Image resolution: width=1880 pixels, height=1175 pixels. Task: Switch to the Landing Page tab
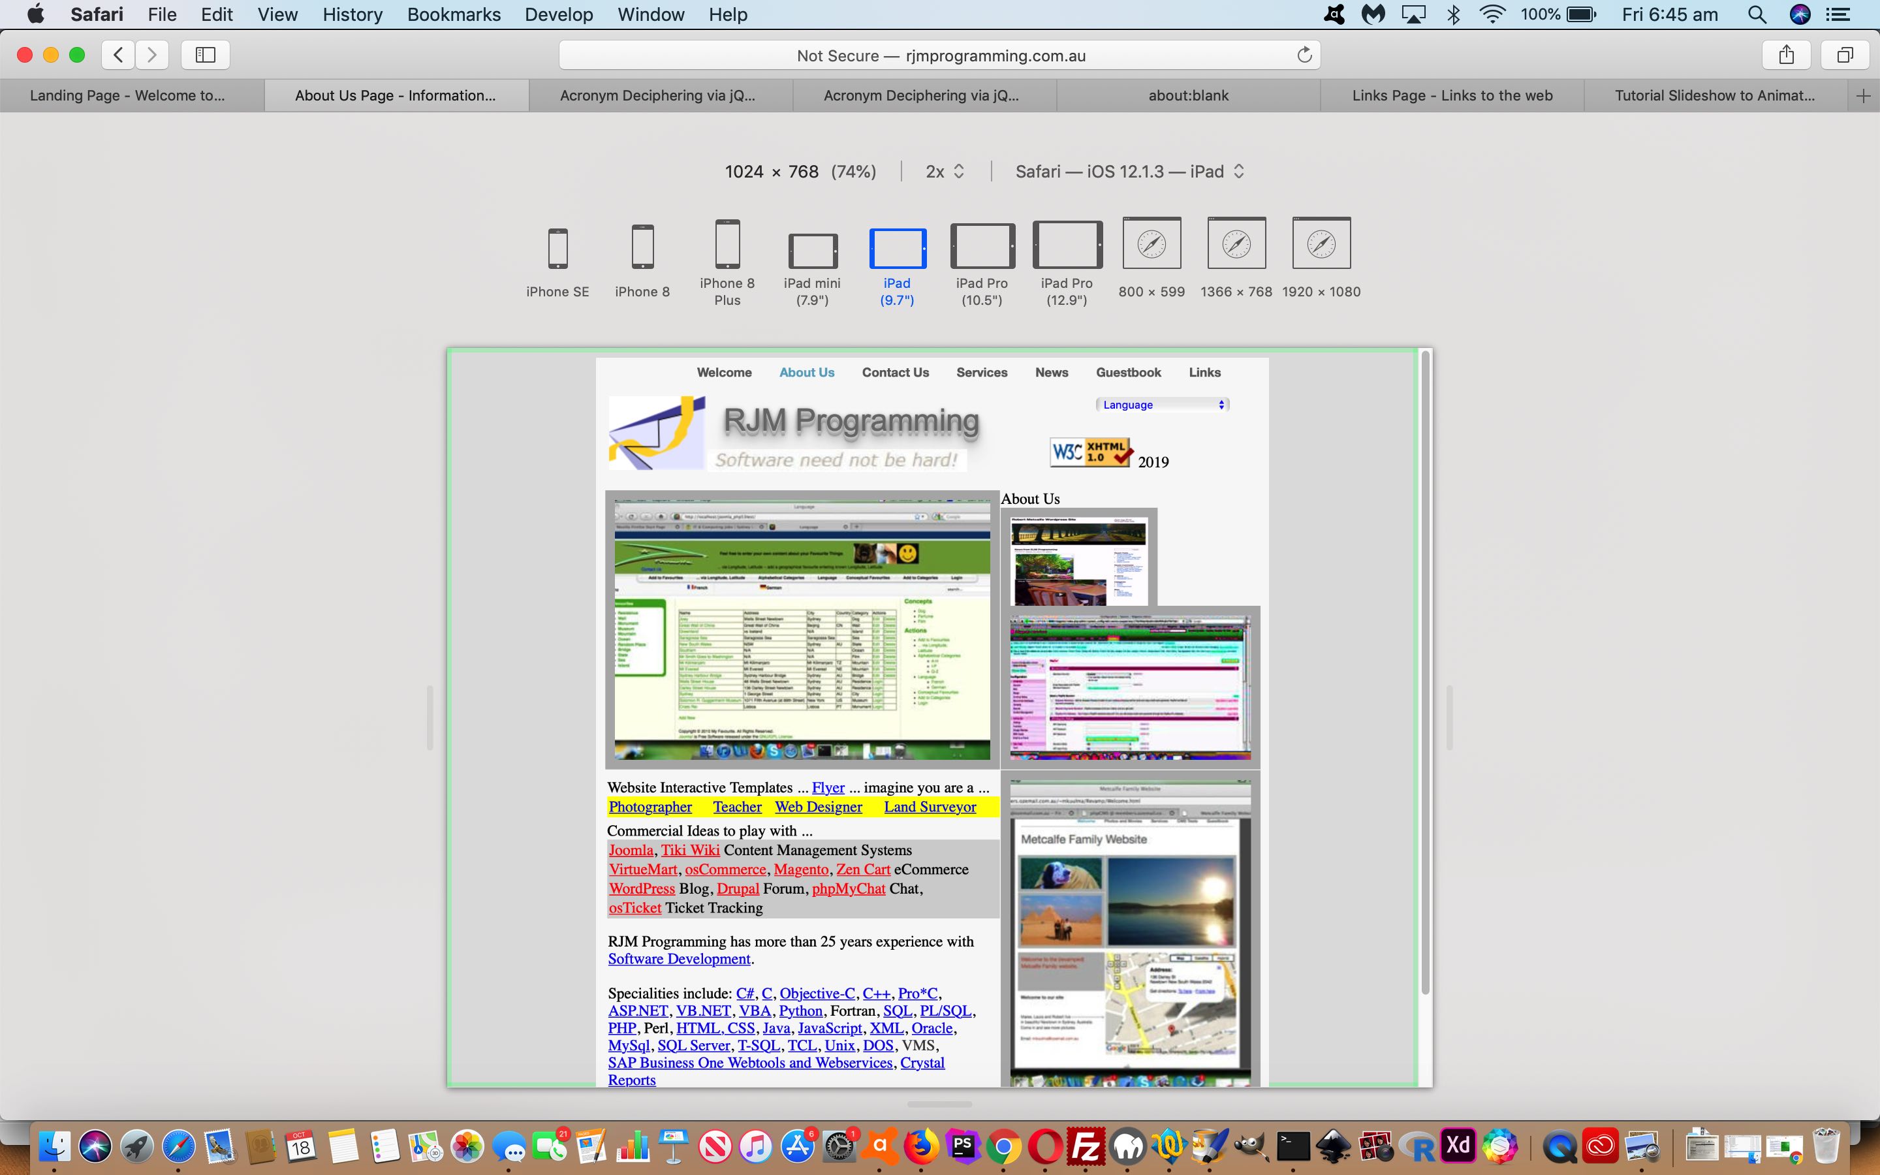click(x=132, y=95)
